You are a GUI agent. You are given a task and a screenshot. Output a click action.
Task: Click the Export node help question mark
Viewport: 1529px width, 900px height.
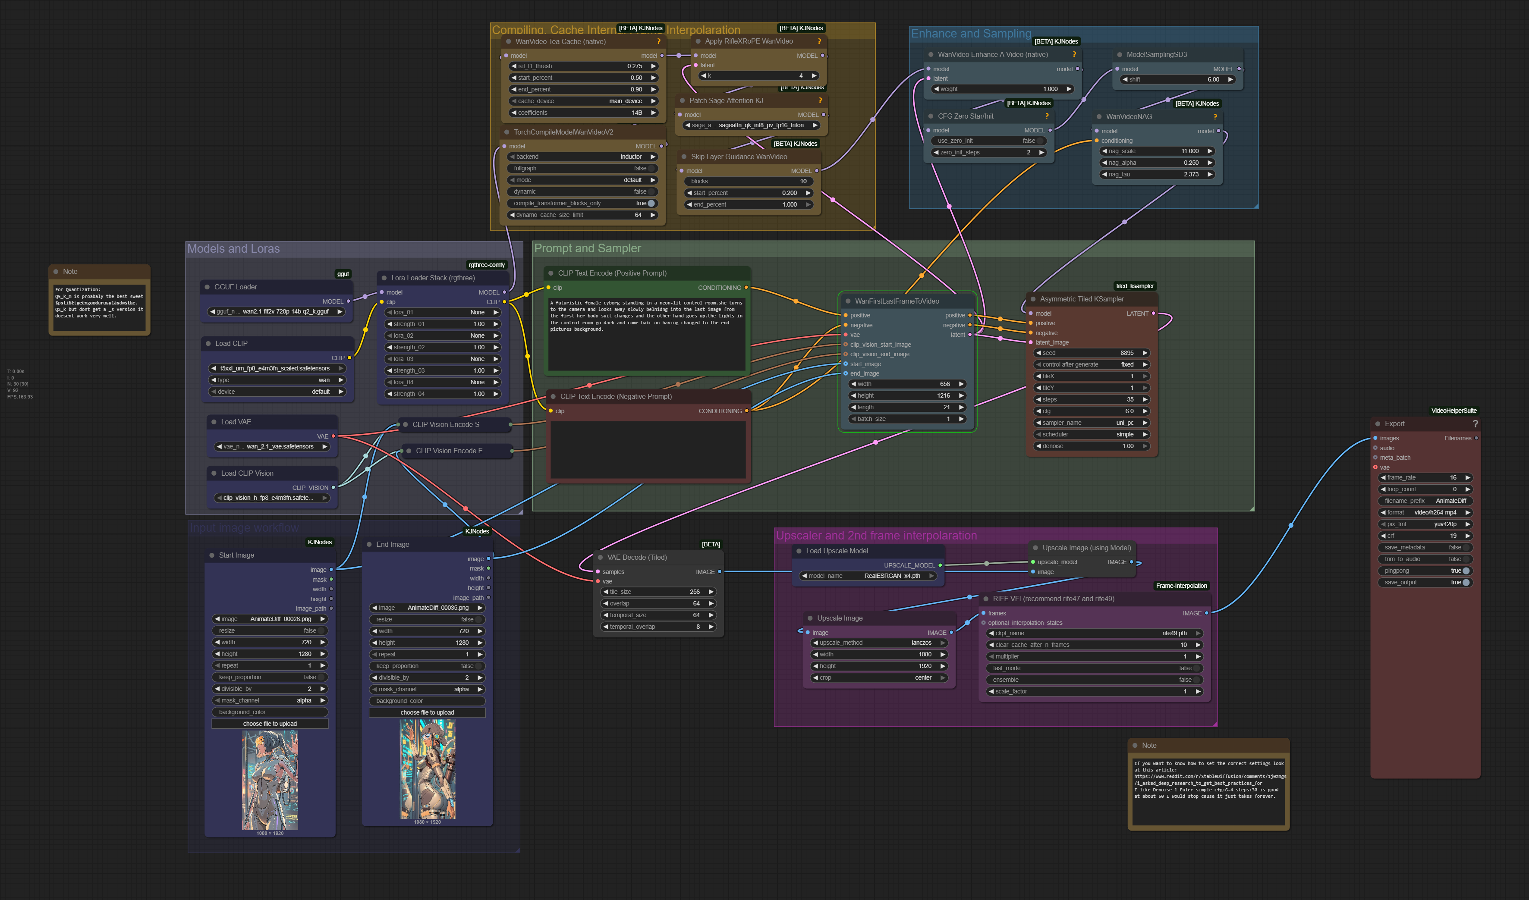click(x=1475, y=424)
